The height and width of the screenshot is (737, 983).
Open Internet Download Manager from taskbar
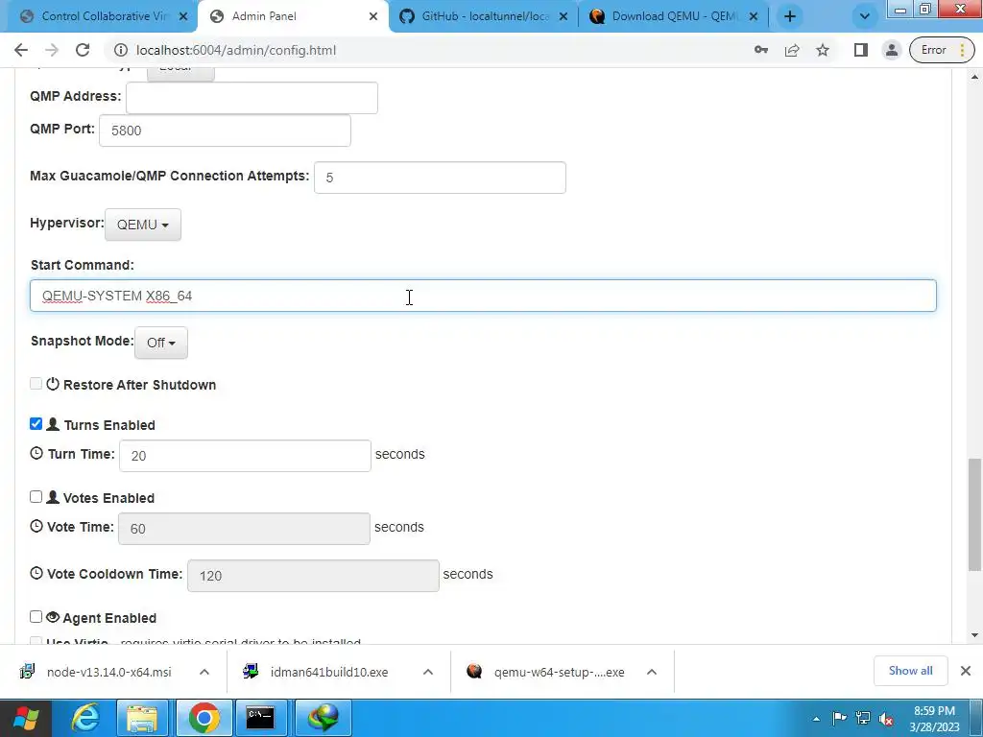323,718
